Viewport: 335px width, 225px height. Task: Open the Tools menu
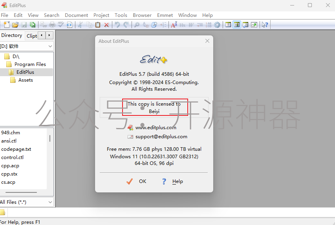tap(121, 15)
